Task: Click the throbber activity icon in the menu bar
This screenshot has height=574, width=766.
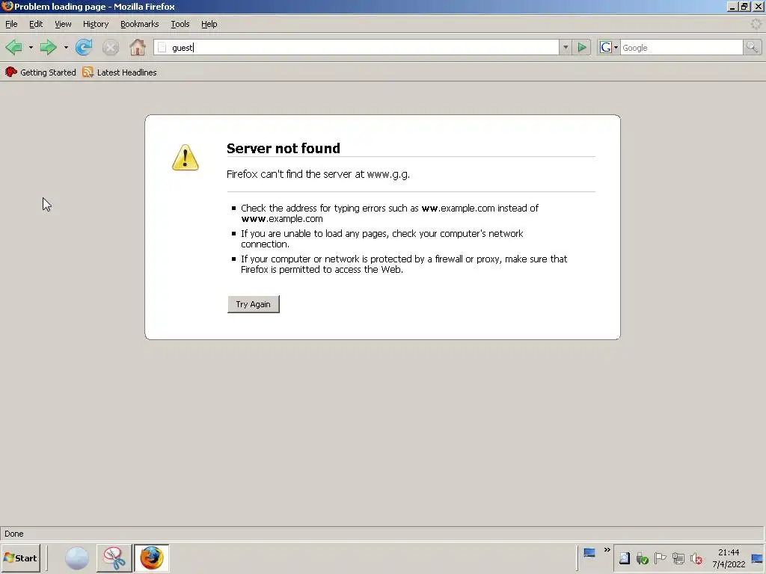Action: [756, 24]
